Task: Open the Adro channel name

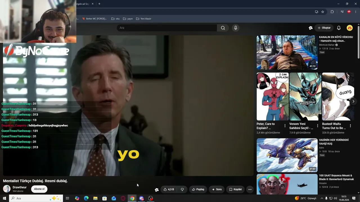Action: [321, 148]
